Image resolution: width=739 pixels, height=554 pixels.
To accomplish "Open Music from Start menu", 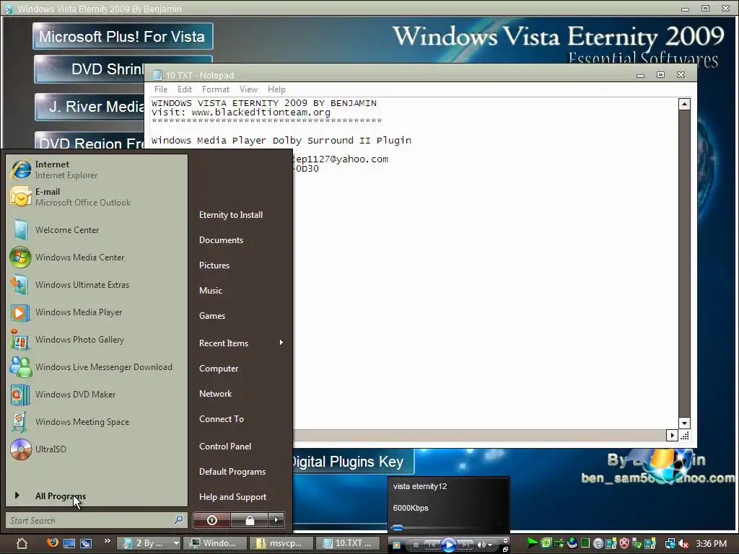I will point(211,291).
